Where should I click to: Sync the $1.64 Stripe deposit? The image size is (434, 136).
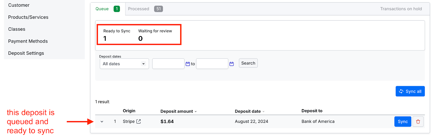click(x=403, y=122)
